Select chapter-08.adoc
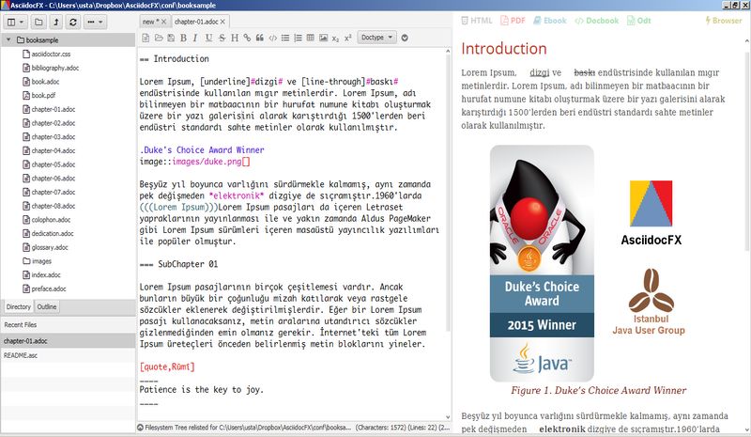Image resolution: width=751 pixels, height=437 pixels. tap(54, 206)
